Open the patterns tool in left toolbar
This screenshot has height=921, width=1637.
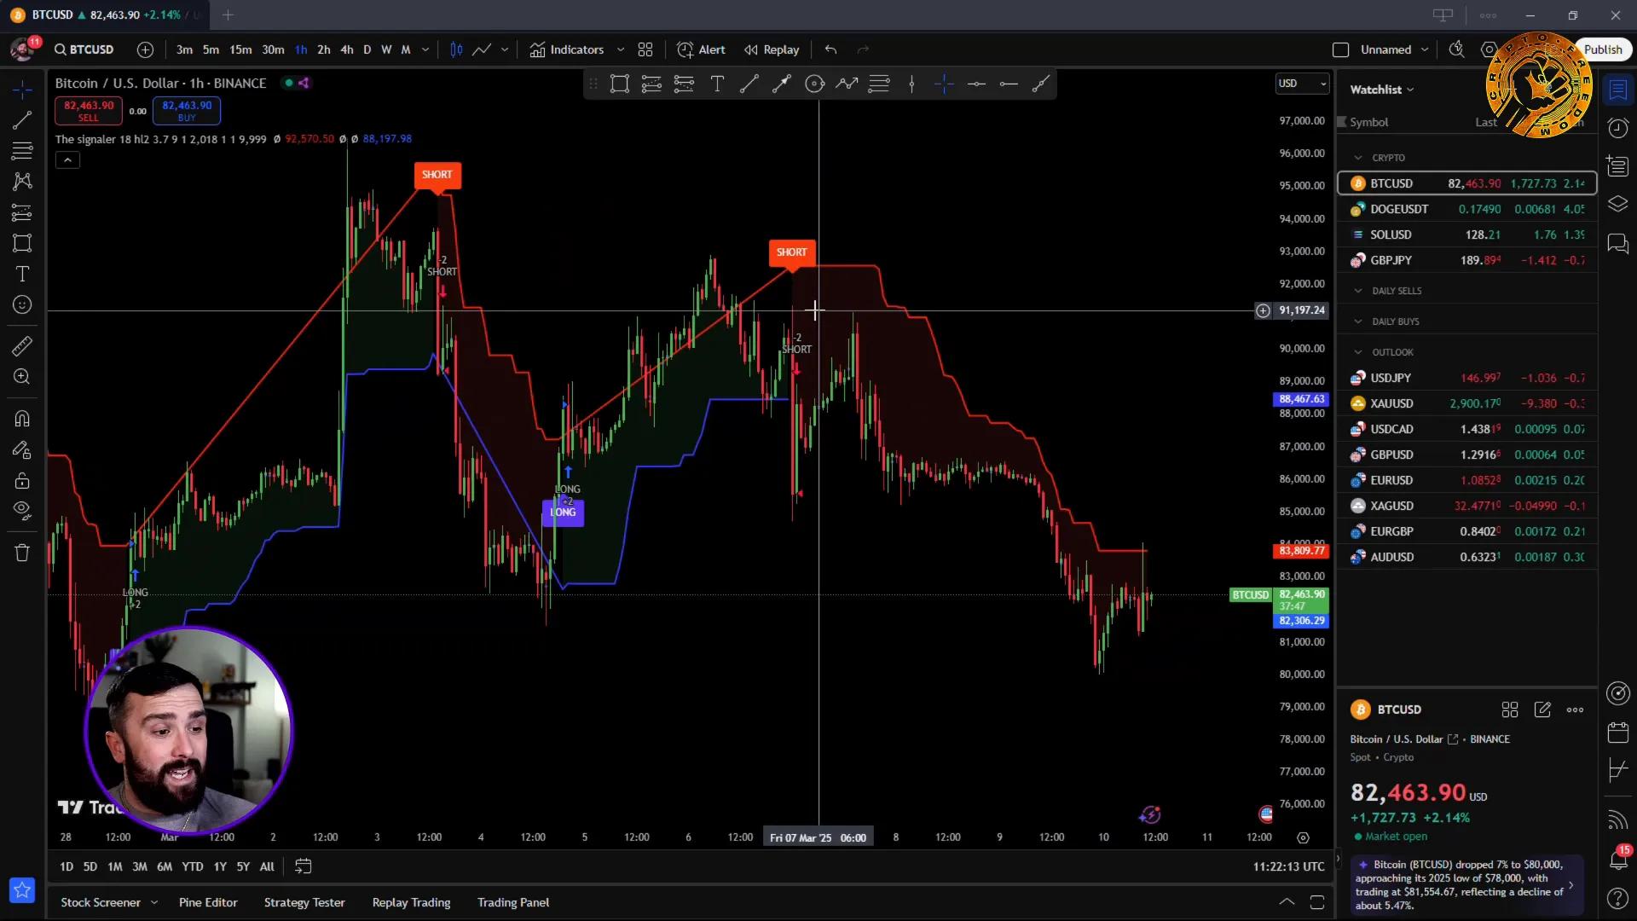[22, 182]
